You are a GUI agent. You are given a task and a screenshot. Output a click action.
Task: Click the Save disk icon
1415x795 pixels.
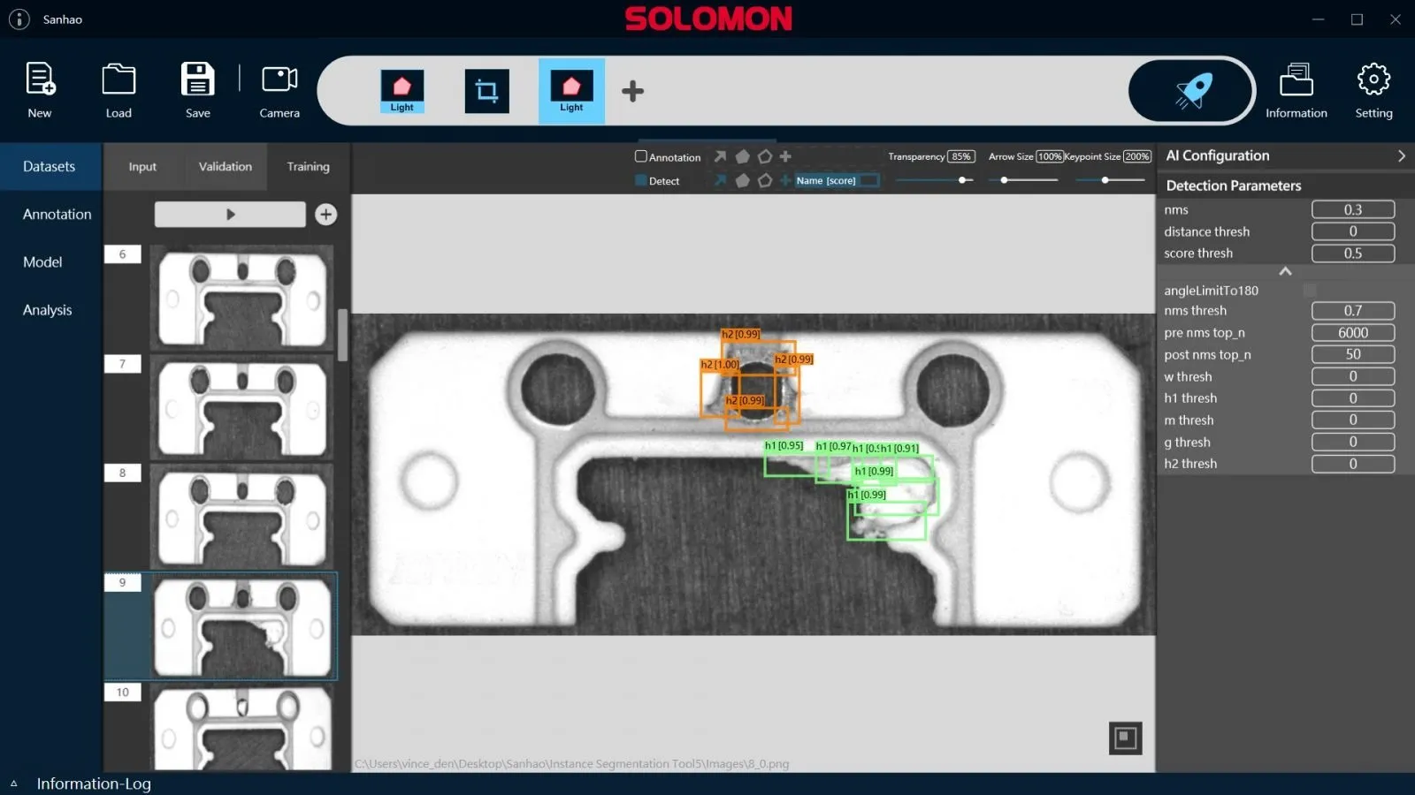point(197,79)
